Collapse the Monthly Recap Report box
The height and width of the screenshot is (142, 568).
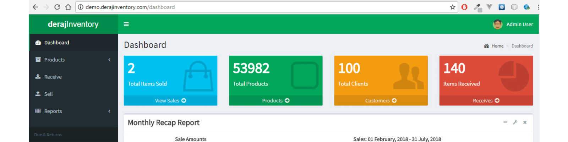click(505, 122)
